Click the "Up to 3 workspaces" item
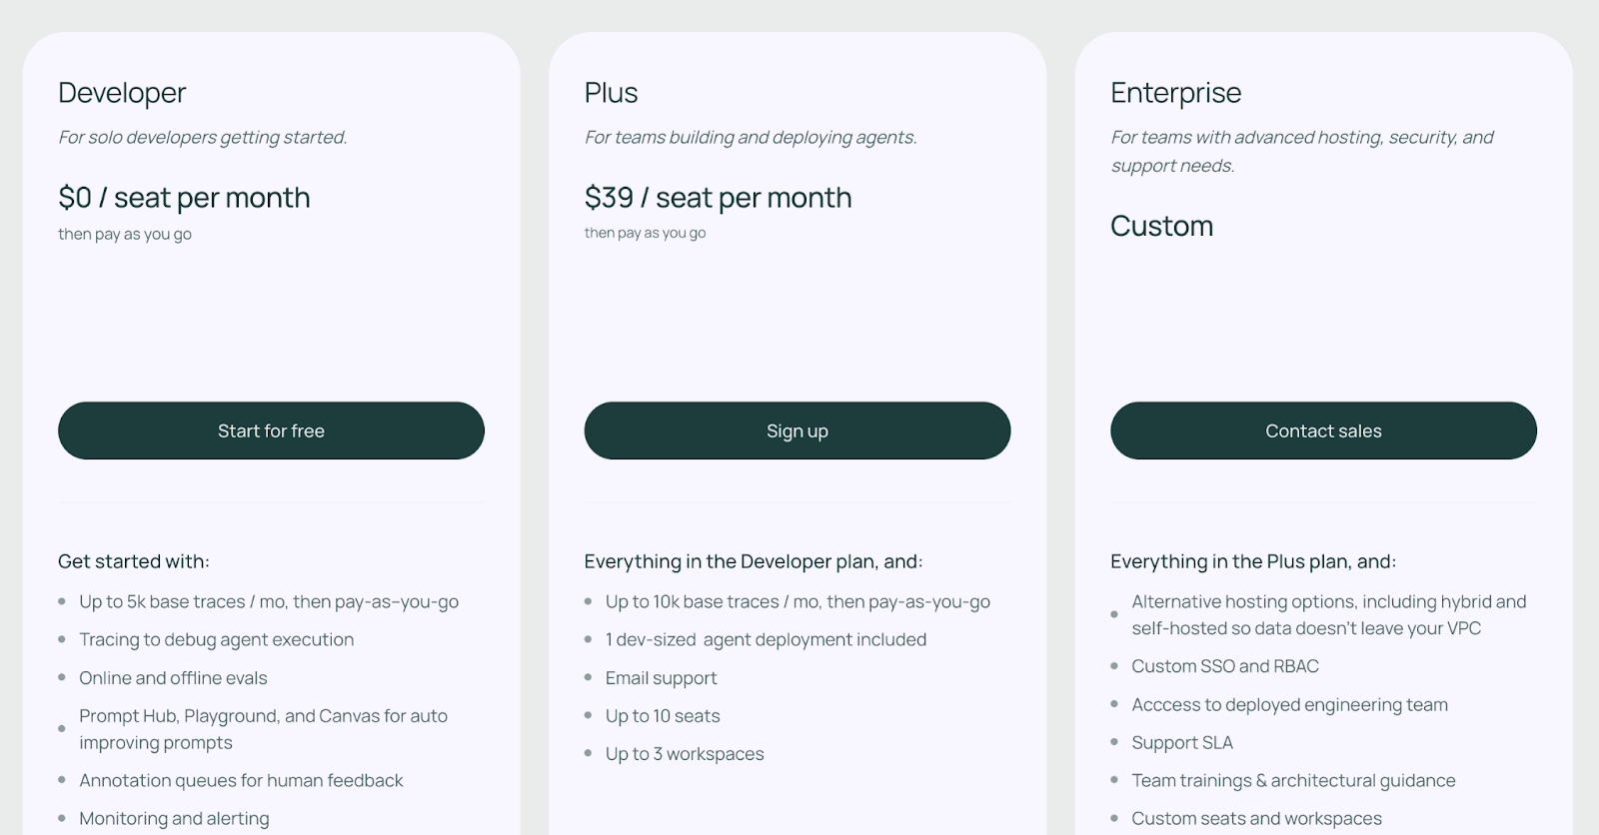 pos(684,754)
